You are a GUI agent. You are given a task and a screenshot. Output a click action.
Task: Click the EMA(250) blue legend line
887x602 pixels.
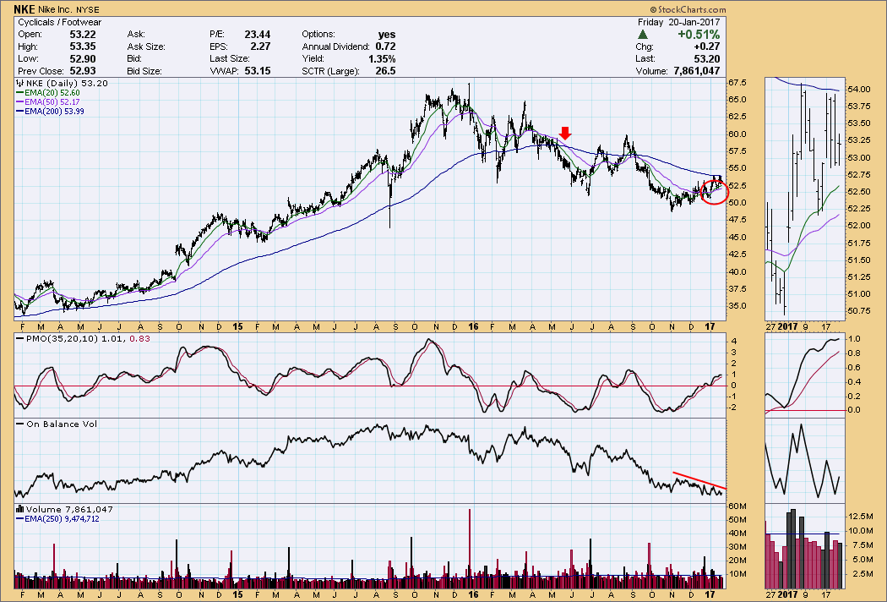[19, 519]
